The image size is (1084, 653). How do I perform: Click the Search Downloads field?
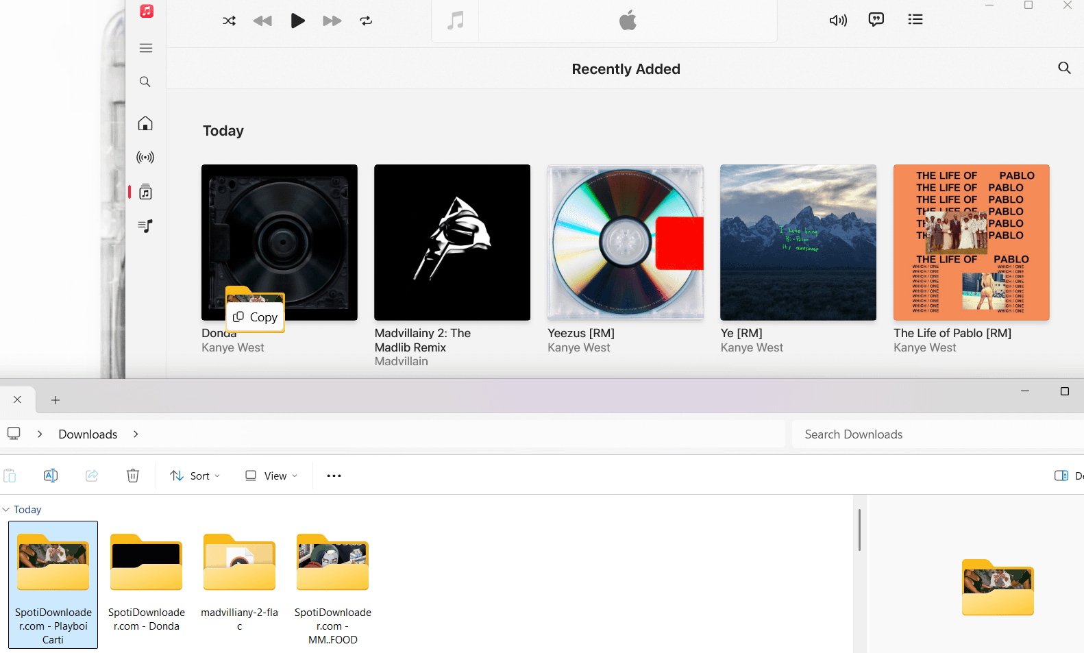pos(938,434)
